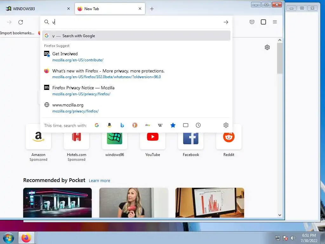
Task: Search this time with Amazon icon
Action: (x=109, y=125)
